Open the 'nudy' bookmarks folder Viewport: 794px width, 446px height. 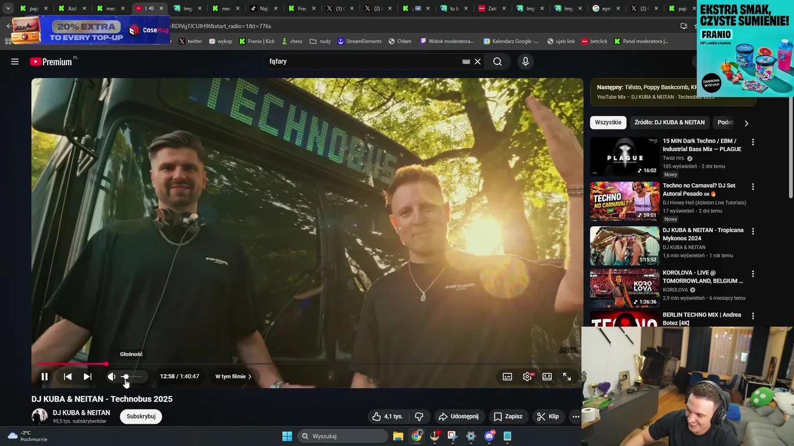321,41
